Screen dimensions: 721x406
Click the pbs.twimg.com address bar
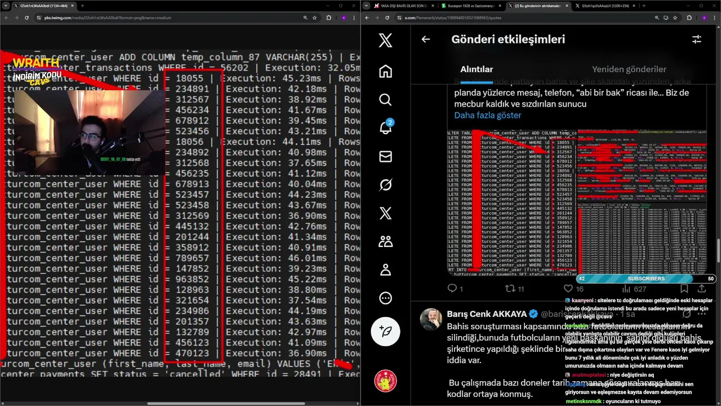click(108, 17)
